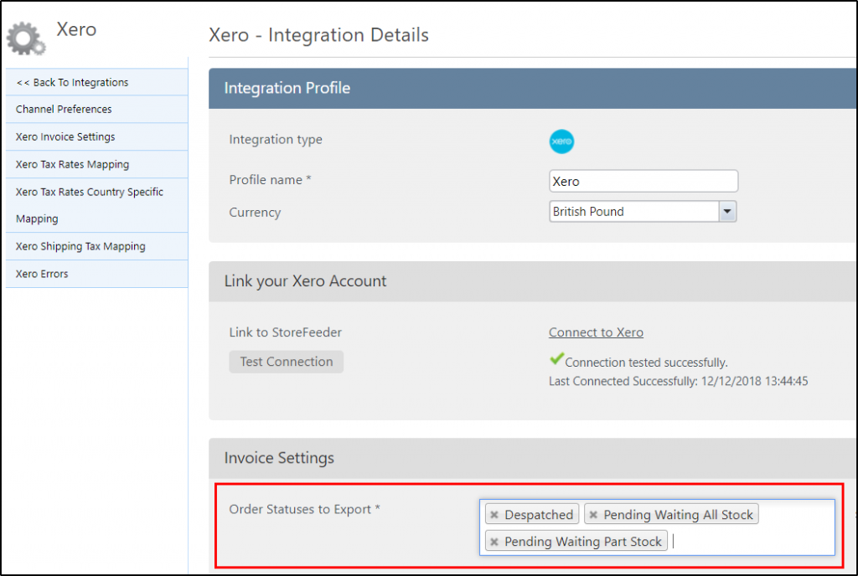The width and height of the screenshot is (858, 576).
Task: Open the Currency dropdown arrow
Action: [x=727, y=212]
